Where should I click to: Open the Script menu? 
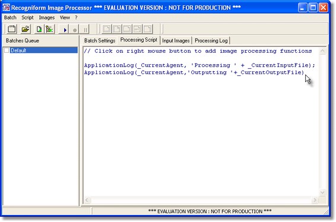point(27,18)
